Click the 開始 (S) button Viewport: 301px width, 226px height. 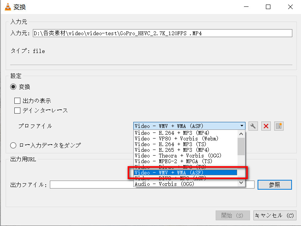point(233,215)
